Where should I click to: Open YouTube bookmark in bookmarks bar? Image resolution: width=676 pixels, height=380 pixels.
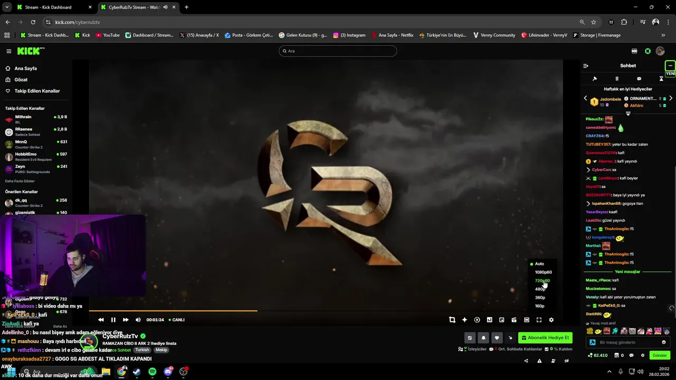tap(108, 35)
